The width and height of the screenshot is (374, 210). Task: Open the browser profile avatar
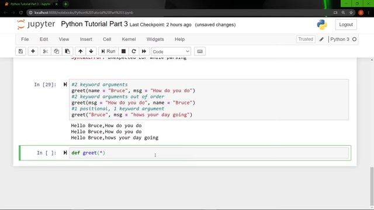pos(361,13)
